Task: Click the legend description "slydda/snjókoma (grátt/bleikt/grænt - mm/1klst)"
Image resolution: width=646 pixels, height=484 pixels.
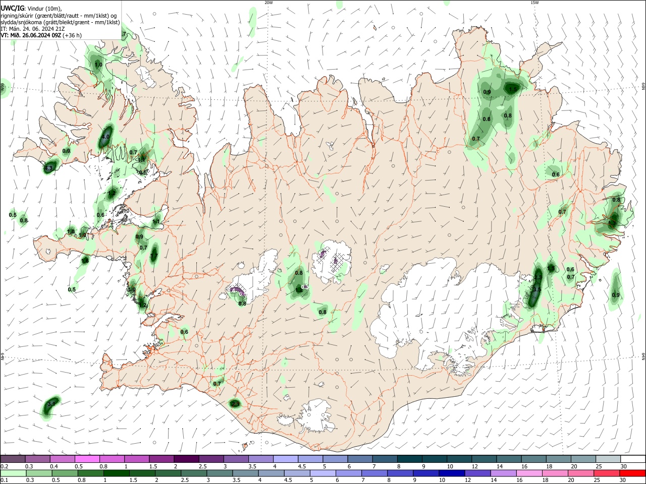Action: pyautogui.click(x=60, y=22)
